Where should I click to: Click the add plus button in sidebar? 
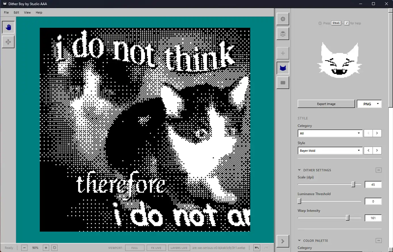(x=283, y=53)
